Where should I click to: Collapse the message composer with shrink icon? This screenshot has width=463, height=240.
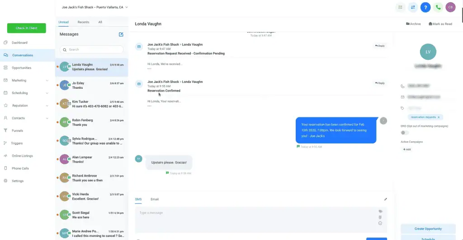tap(385, 199)
